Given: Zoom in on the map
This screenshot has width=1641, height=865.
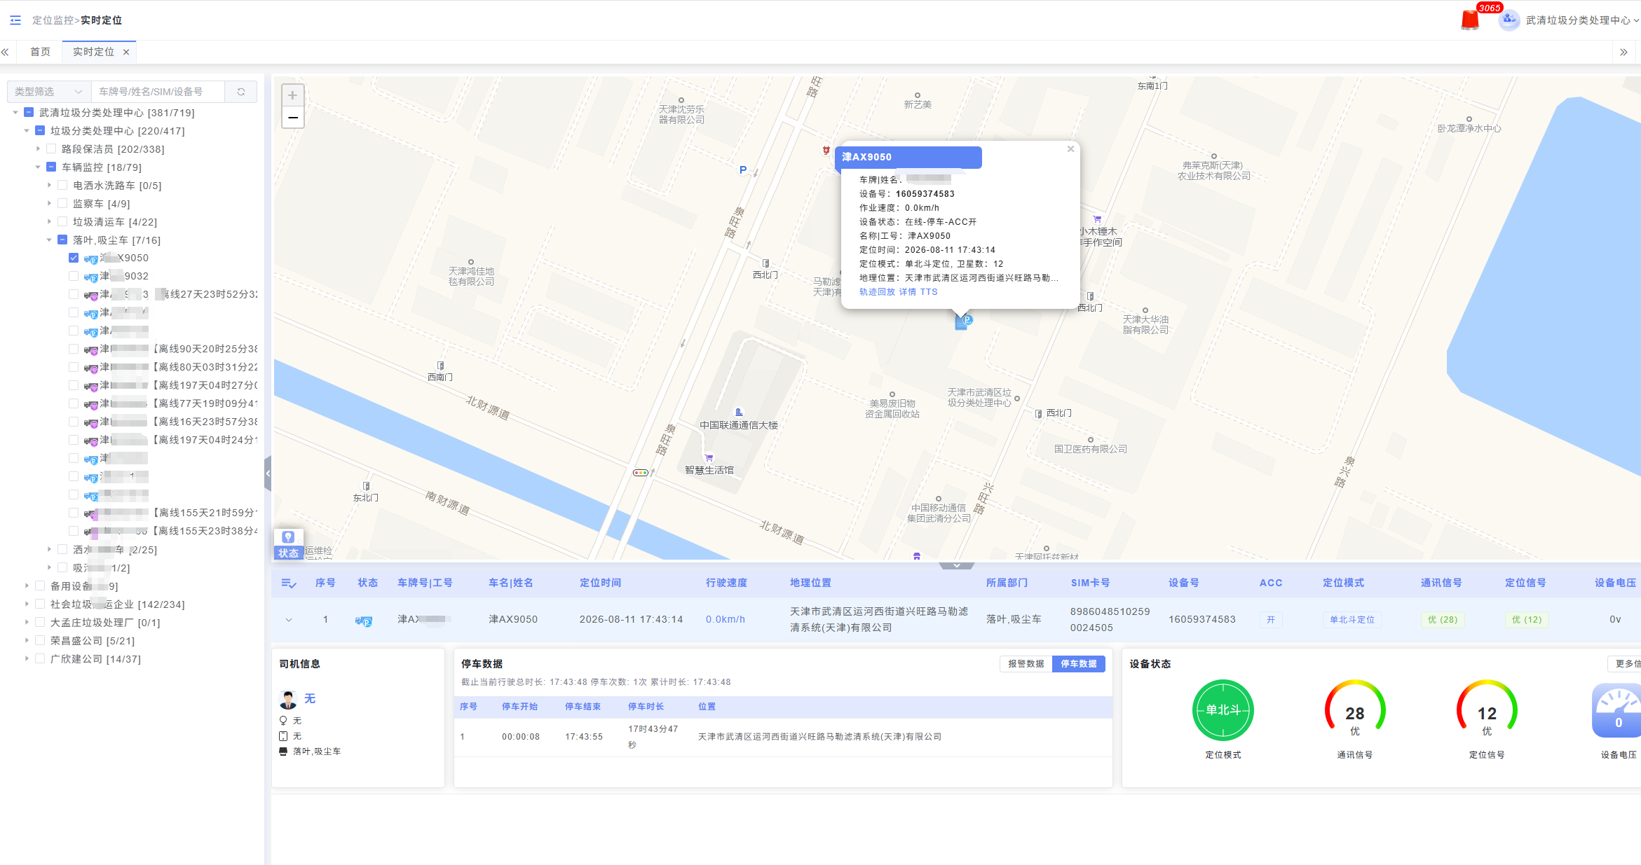Looking at the screenshot, I should (292, 95).
